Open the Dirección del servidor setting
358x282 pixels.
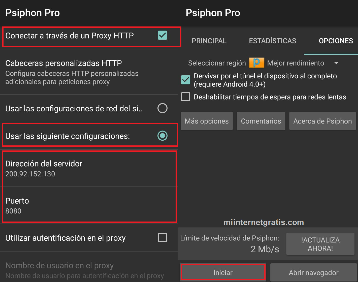[x=89, y=168]
